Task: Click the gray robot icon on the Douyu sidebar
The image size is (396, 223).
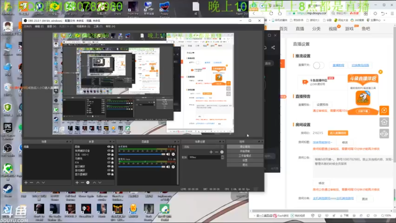Action: click(384, 134)
